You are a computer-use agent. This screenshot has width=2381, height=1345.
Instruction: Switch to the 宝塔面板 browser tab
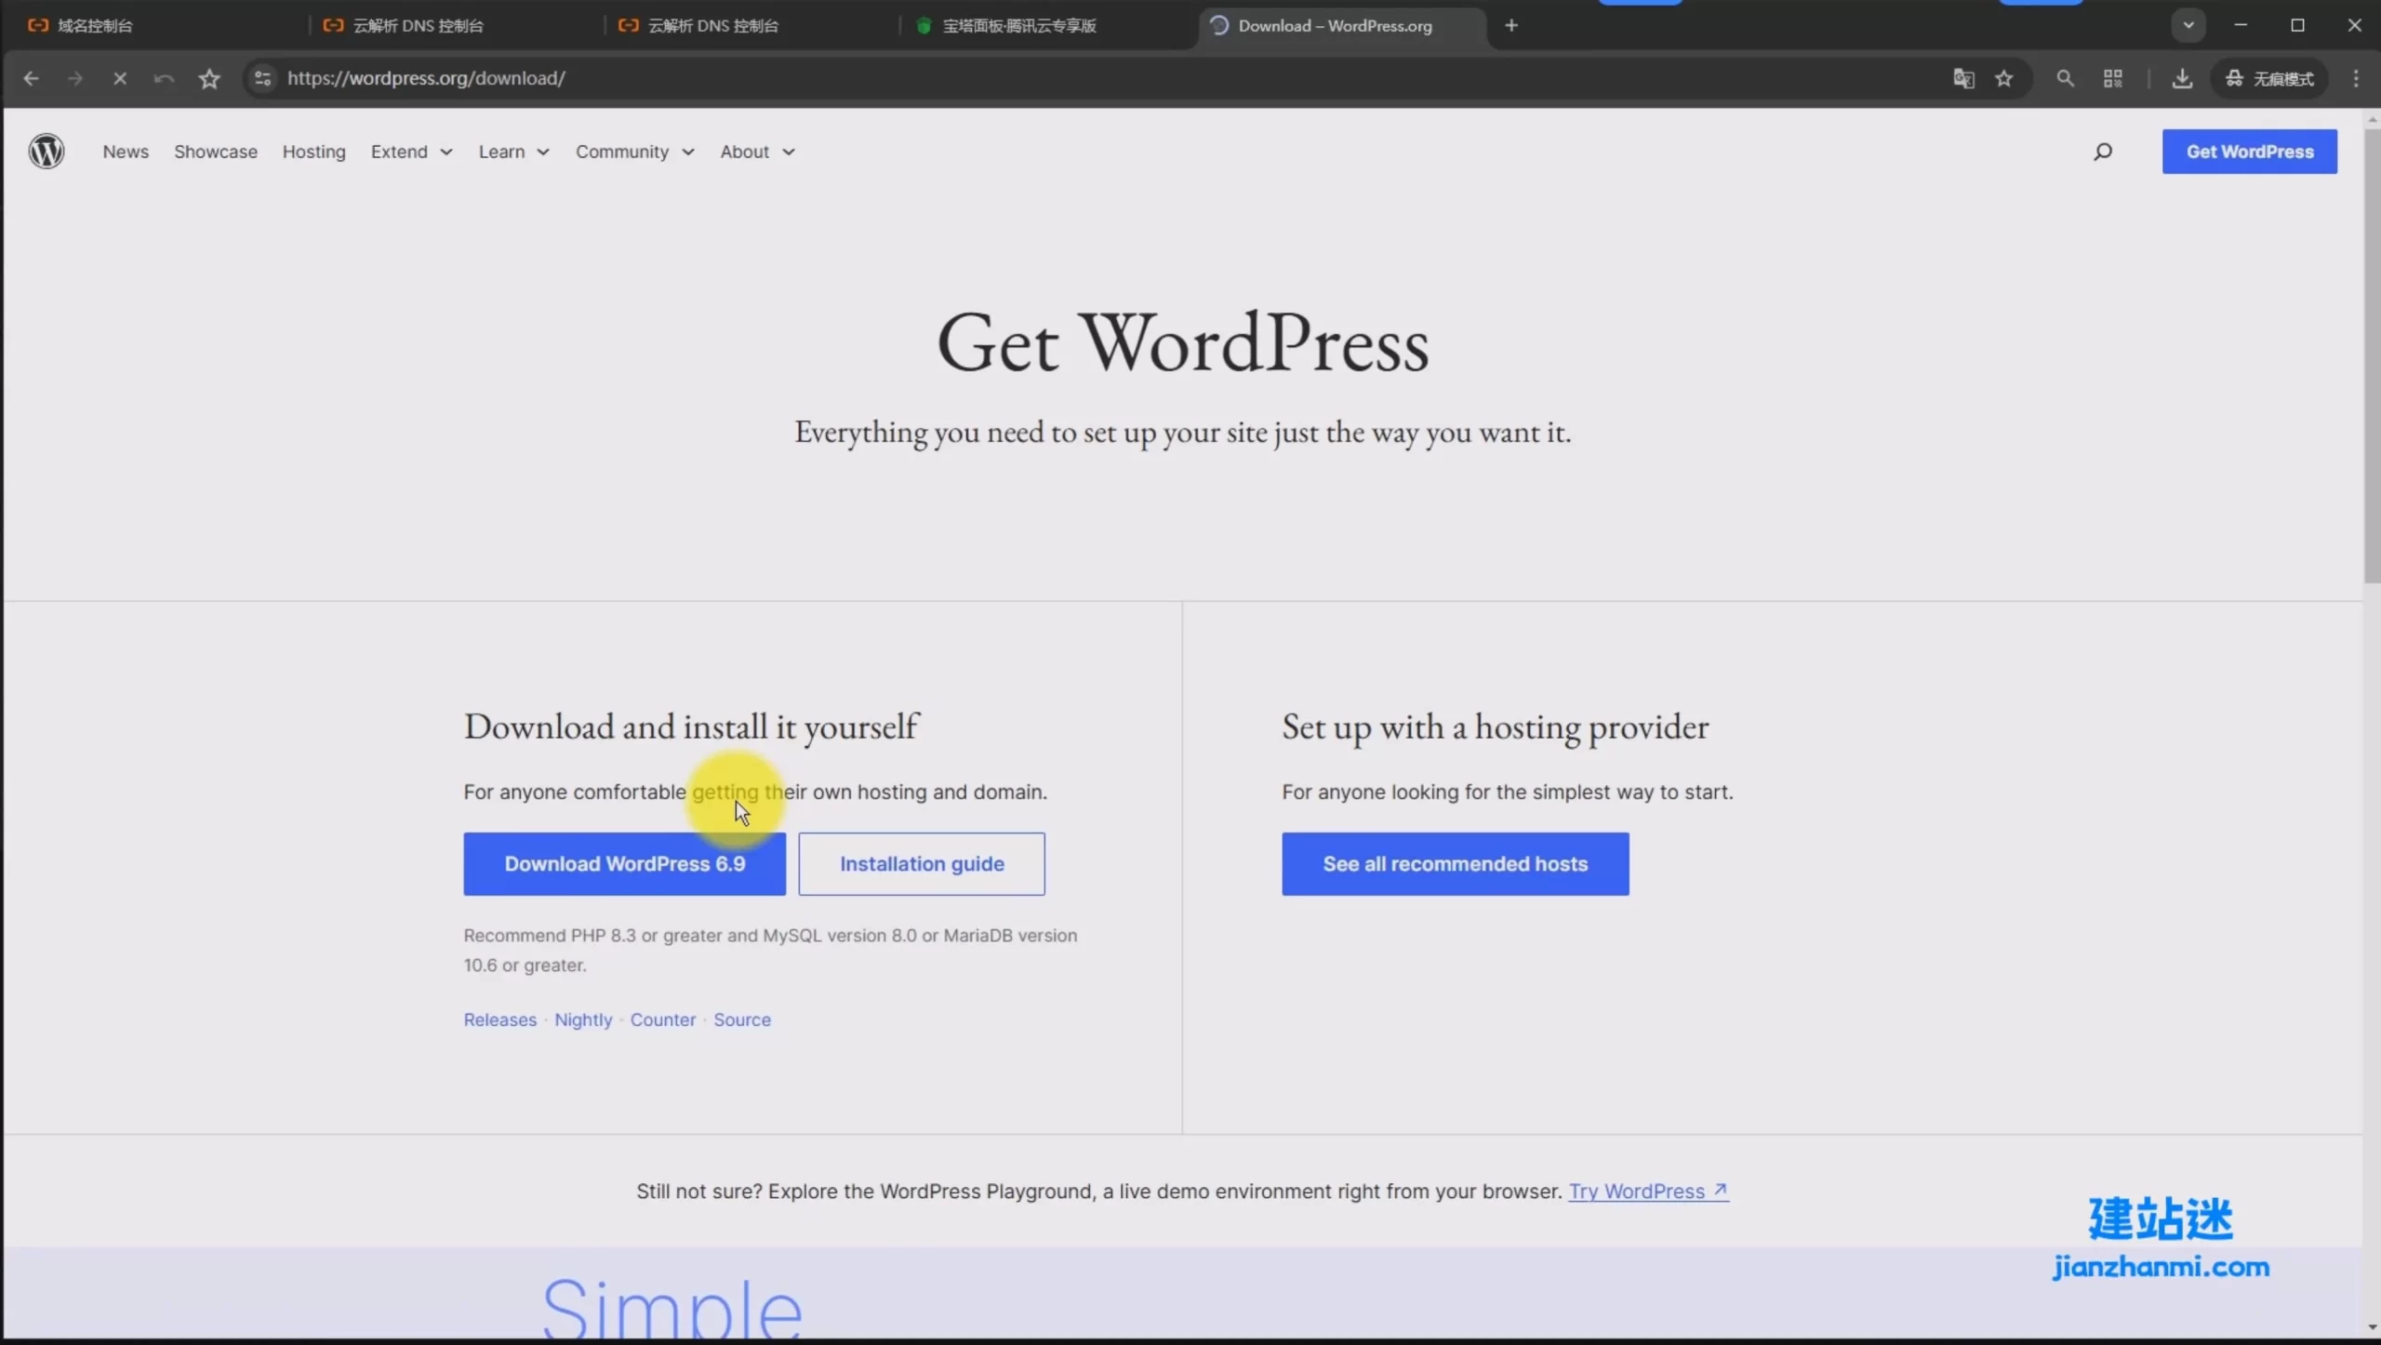point(1018,26)
